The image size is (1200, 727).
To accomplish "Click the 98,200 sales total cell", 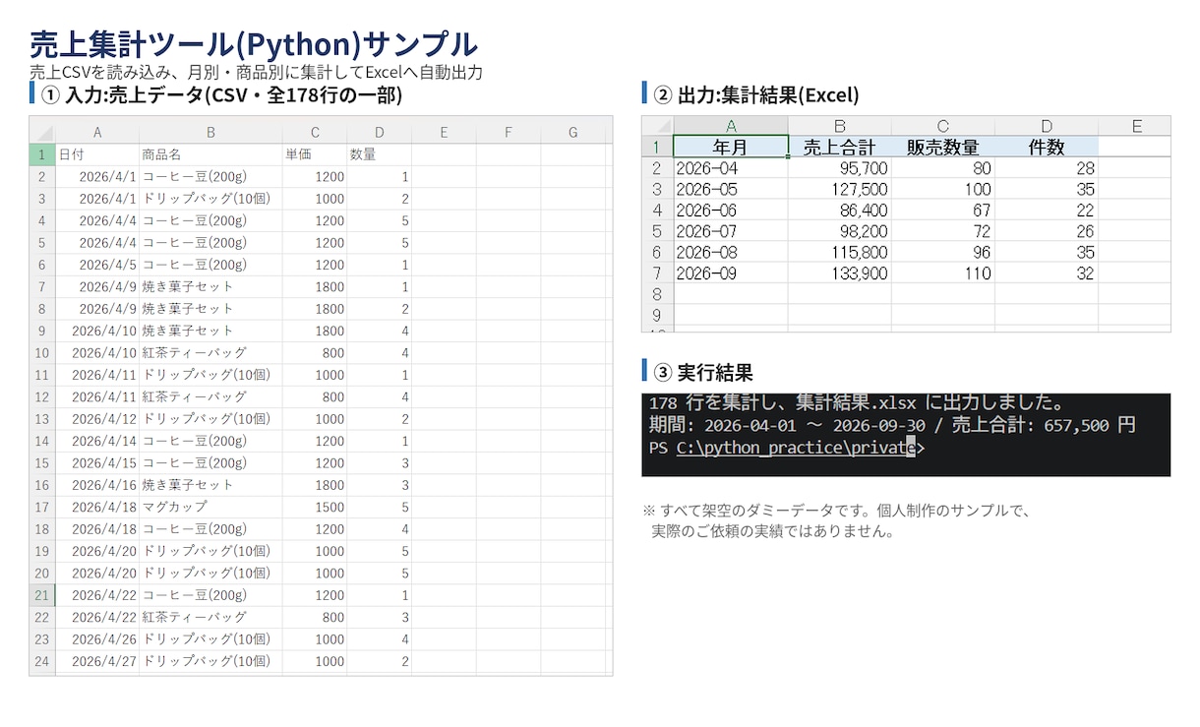I will point(840,231).
